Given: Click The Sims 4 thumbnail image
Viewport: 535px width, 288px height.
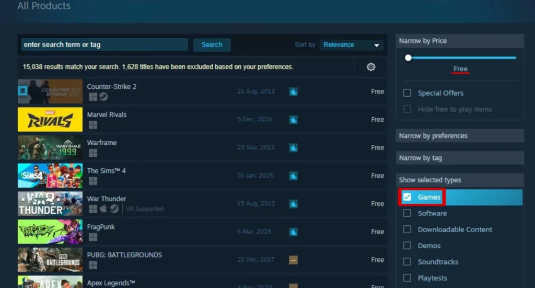Looking at the screenshot, I should click(50, 176).
